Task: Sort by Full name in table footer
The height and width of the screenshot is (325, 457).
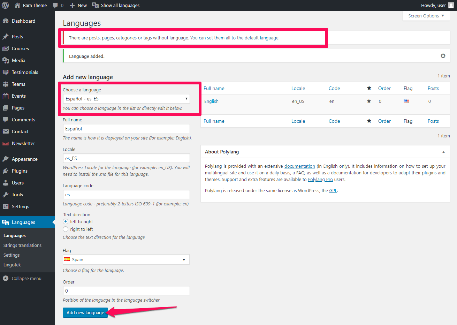Action: coord(214,121)
